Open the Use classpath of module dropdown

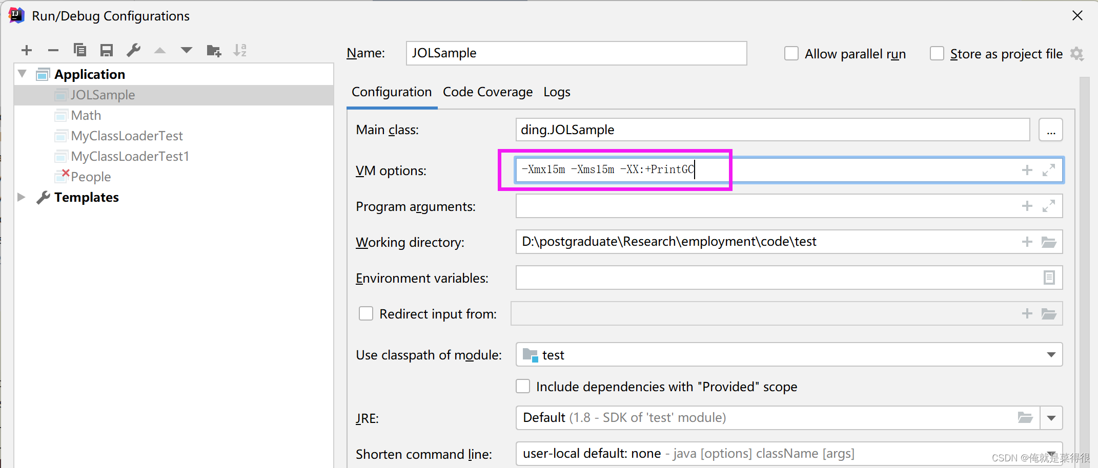(x=1051, y=355)
